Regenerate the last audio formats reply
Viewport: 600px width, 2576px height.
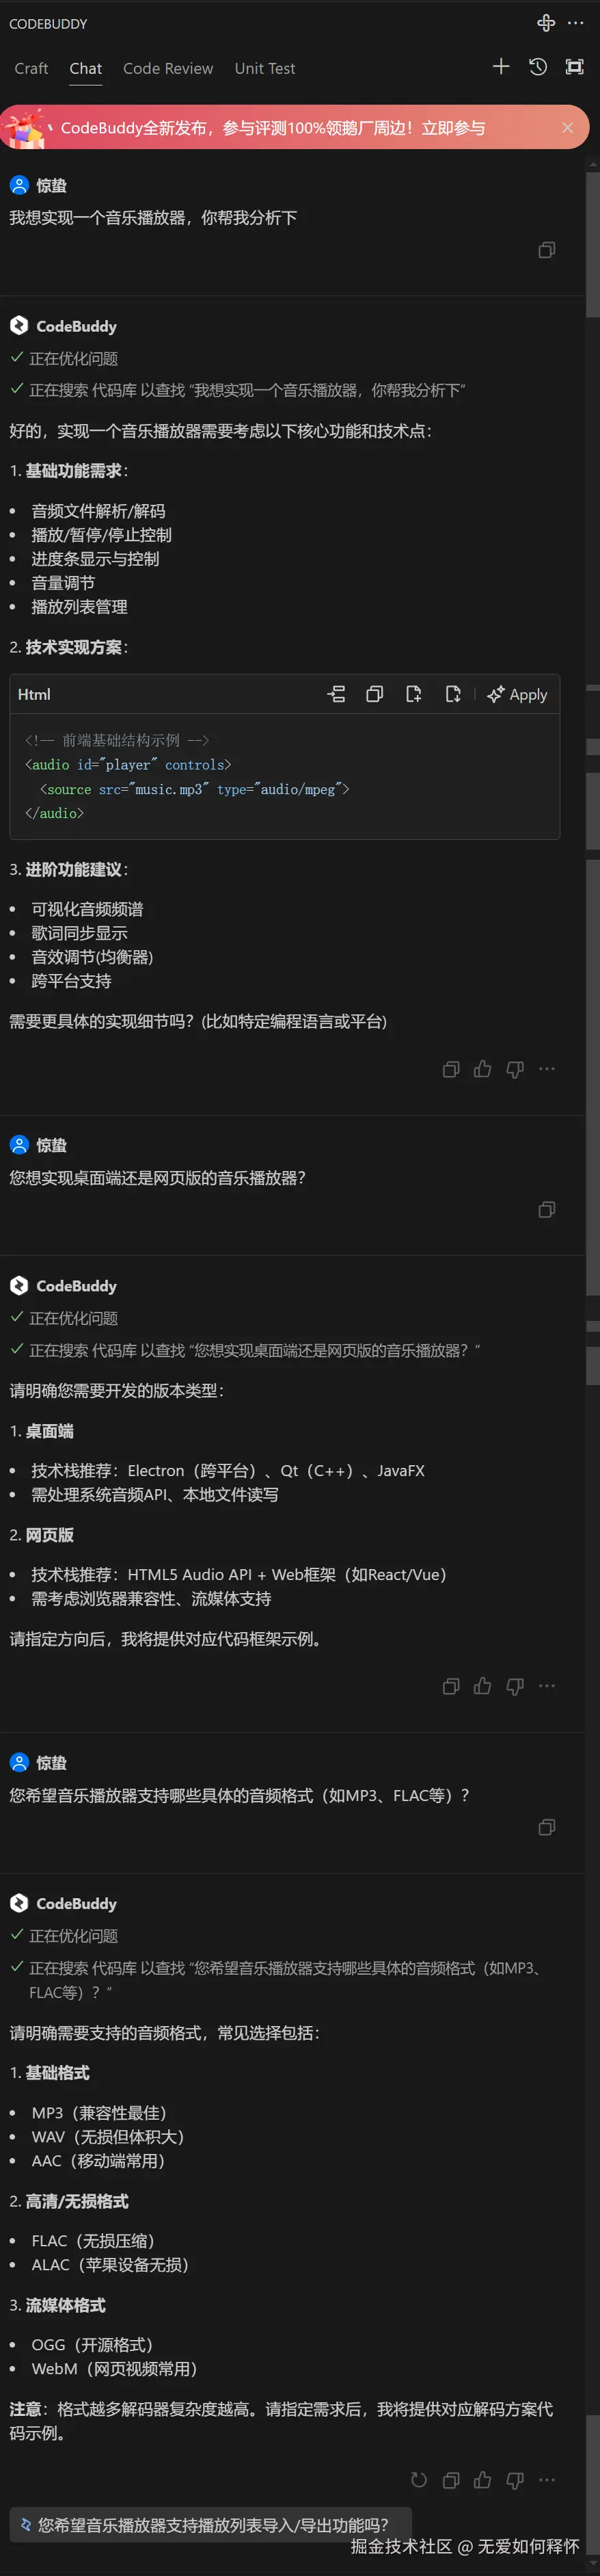[420, 2480]
